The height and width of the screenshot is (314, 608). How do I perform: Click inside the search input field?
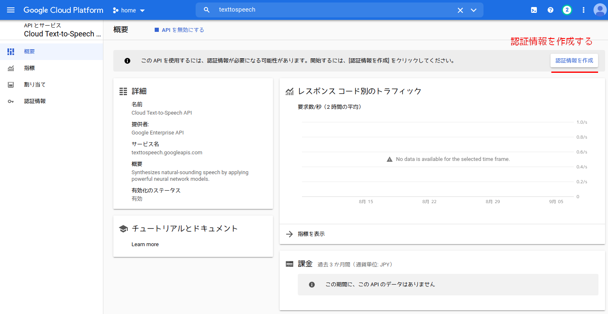(290, 10)
